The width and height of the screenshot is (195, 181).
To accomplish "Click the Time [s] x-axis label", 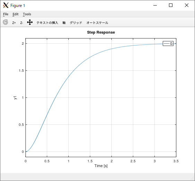I will point(101,166).
